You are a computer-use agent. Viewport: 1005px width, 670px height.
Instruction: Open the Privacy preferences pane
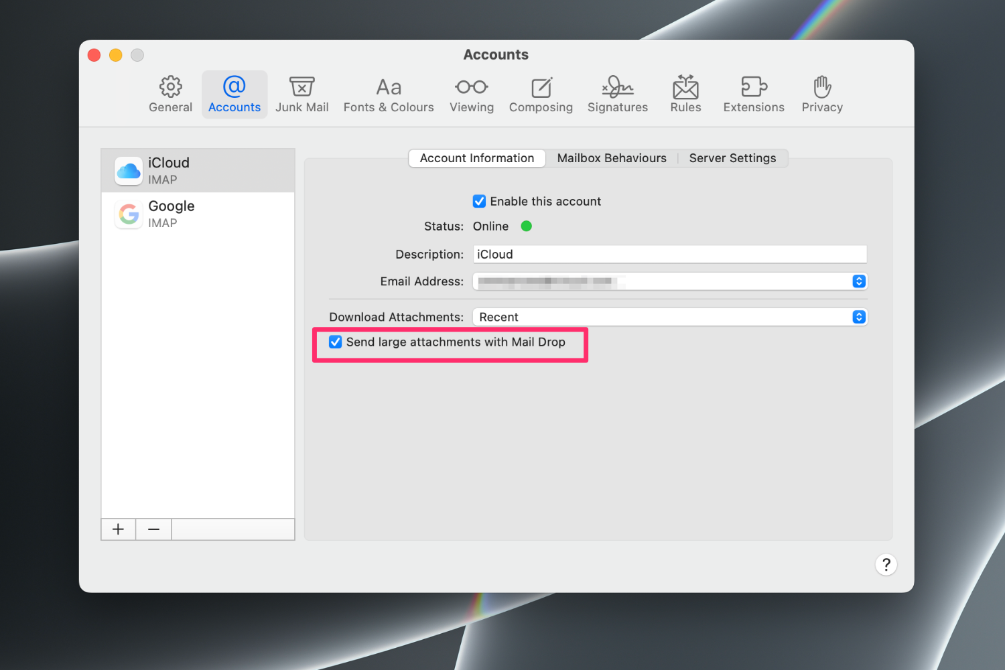tap(822, 94)
